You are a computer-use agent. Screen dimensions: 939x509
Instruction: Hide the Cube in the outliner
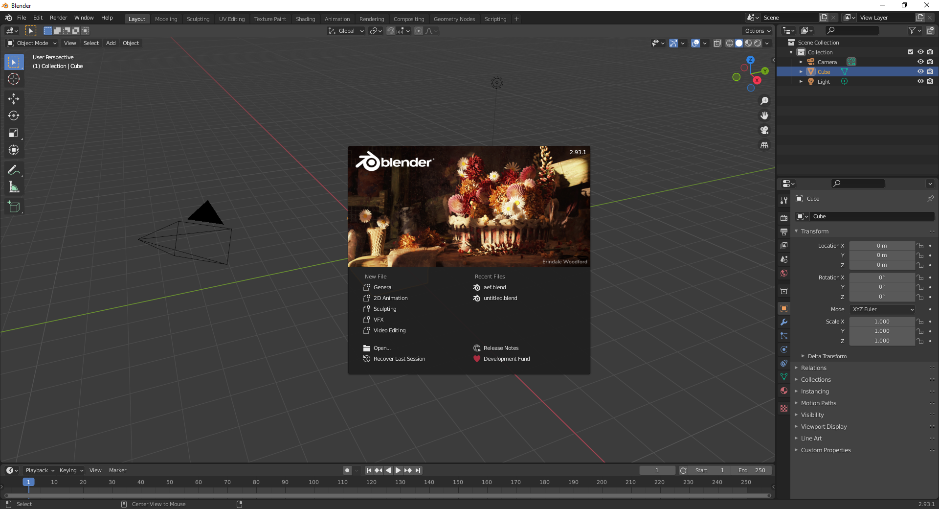(920, 71)
